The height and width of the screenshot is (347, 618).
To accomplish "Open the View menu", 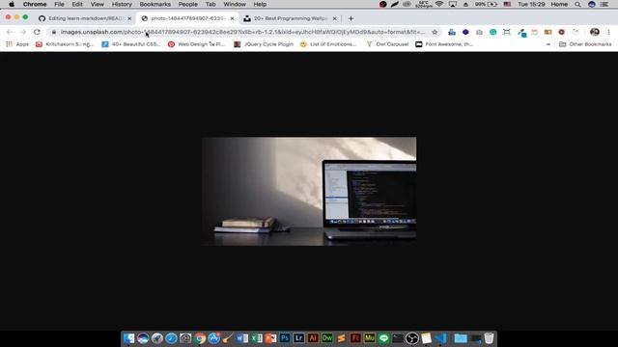I will click(97, 4).
